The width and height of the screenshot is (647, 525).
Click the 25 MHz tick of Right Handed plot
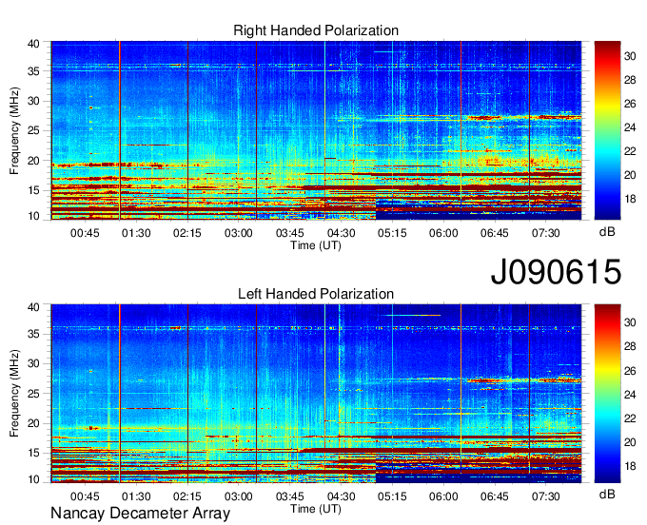[x=33, y=130]
